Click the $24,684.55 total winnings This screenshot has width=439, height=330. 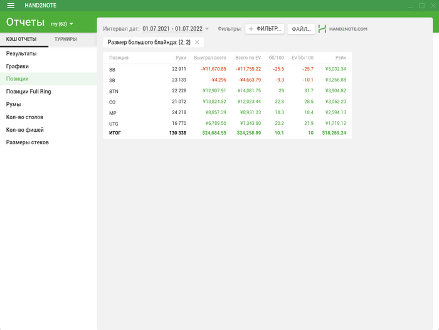tap(214, 133)
